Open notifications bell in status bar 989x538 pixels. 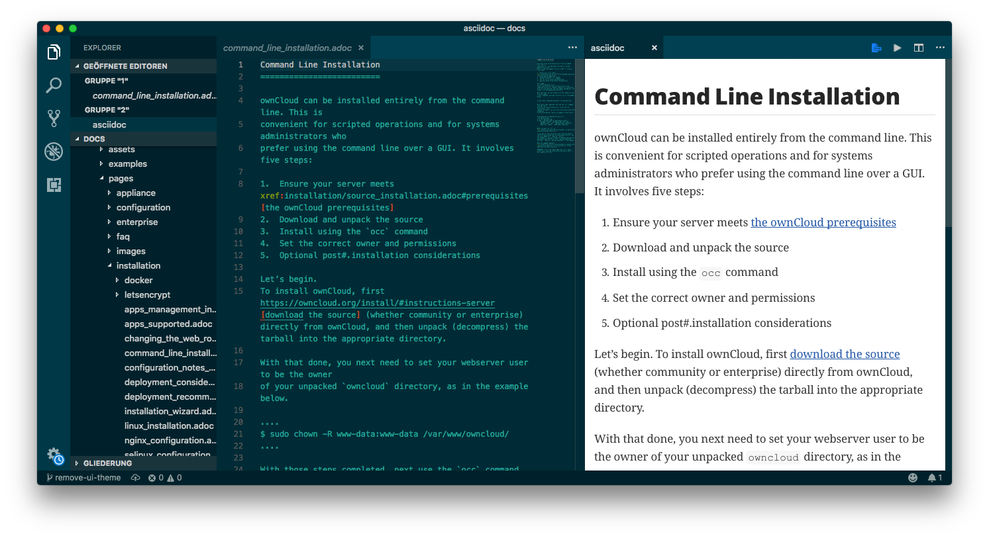[935, 478]
